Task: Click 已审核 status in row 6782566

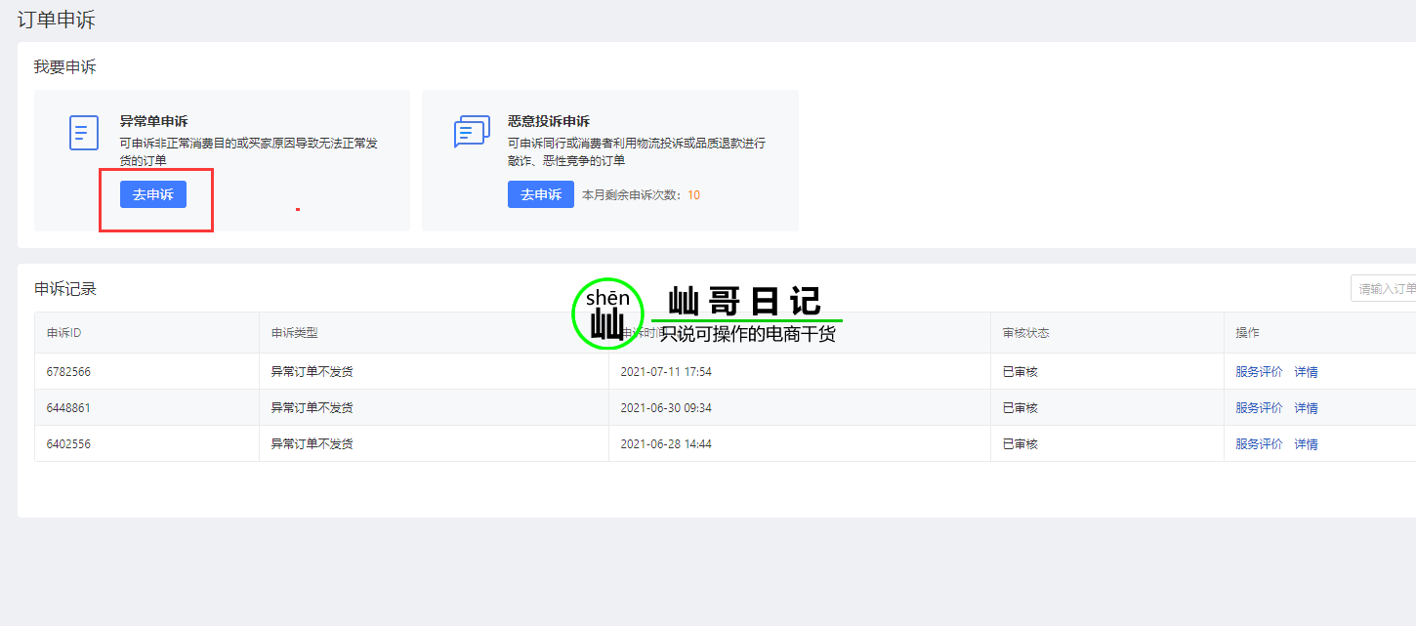Action: [1020, 372]
